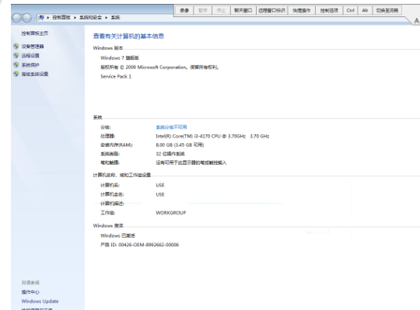The image size is (420, 310).
Task: Click the 计算机名 value USE
Action: point(160,185)
